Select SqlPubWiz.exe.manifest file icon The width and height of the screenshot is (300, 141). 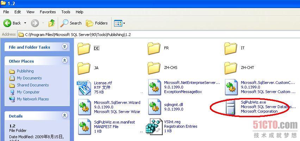tap(85, 127)
